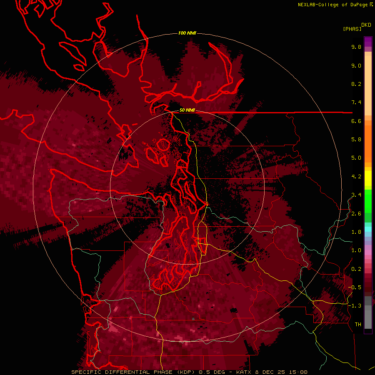Screen dimensions: 375x375
Task: Click the 7.4 value on the scale
Action: (356, 102)
